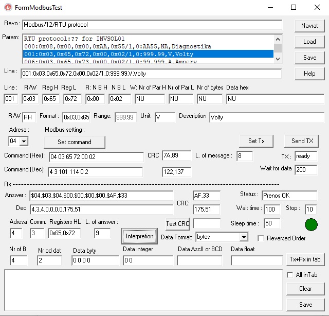Expand the Data Format bytes combo box

pyautogui.click(x=244, y=237)
